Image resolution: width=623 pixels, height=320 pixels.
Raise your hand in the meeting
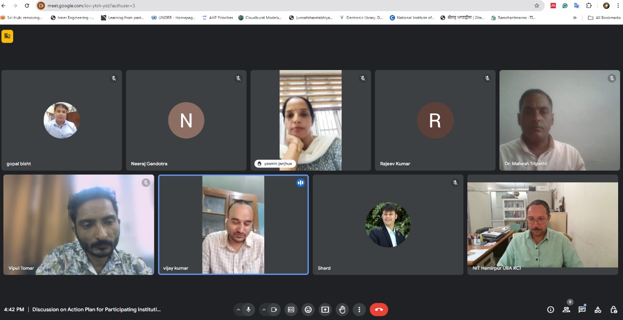pyautogui.click(x=342, y=310)
